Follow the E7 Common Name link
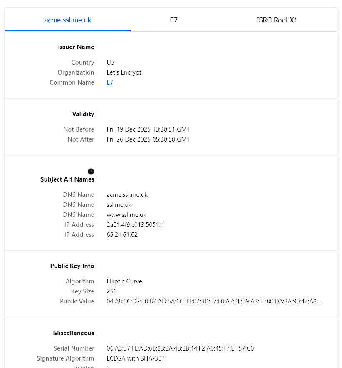The image size is (342, 368). pos(110,82)
